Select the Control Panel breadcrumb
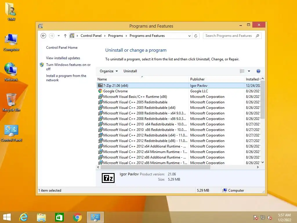The image size is (297, 223). [91, 36]
